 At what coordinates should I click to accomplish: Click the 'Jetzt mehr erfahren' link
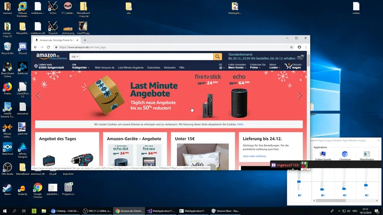click(x=254, y=156)
